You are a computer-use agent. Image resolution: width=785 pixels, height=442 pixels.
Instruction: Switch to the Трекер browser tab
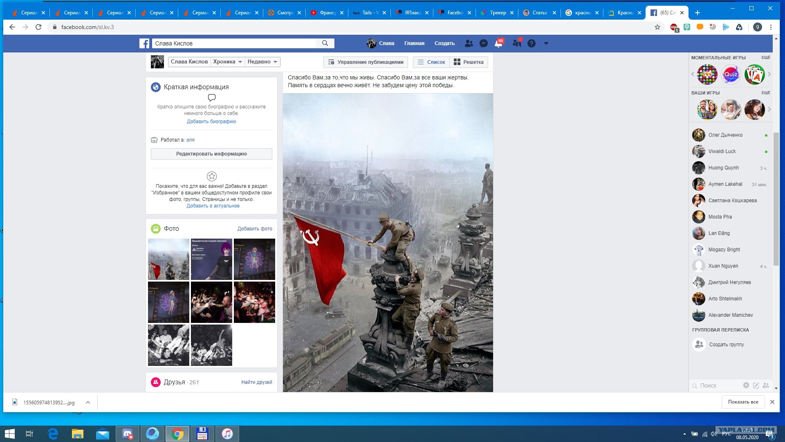(498, 13)
